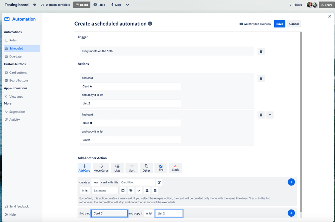Select Slack action type
The height and width of the screenshot is (222, 335).
176,168
